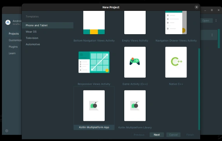
Task: Open more actions menu beside Open button
Action: (x=216, y=21)
